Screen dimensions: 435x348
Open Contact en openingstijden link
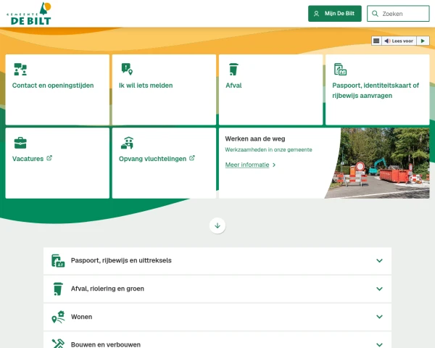click(53, 86)
